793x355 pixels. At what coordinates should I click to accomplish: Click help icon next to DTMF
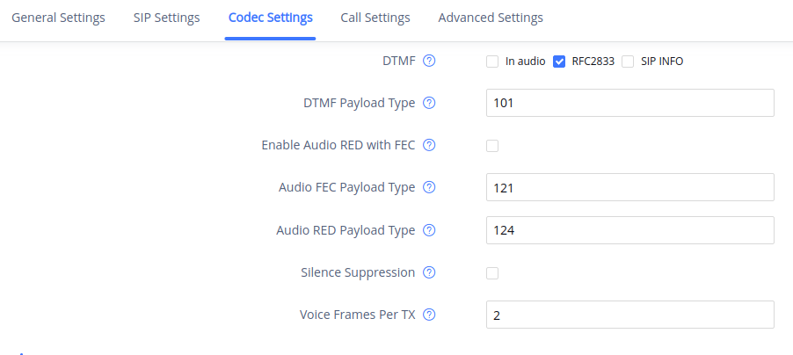[429, 62]
